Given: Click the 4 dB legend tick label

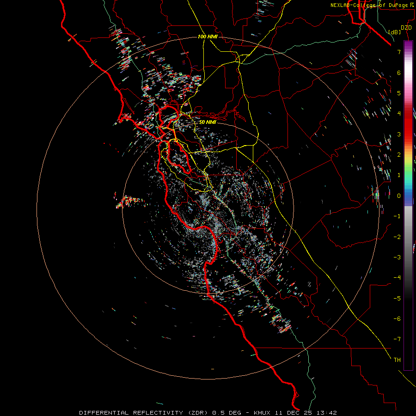Looking at the screenshot, I should point(399,114).
